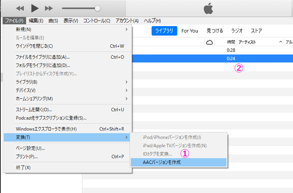Choose 終了(X) to quit iTunes
The width and height of the screenshot is (293, 193).
[67, 167]
